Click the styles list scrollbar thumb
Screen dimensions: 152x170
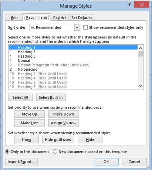(x=141, y=54)
